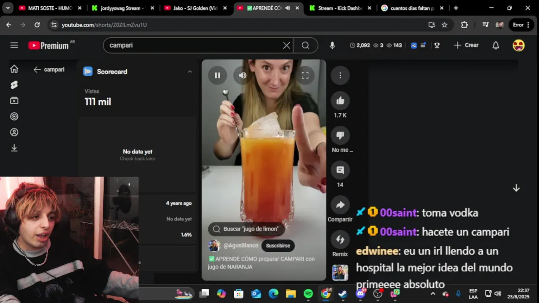This screenshot has width=539, height=303.
Task: View site information icon in address bar
Action: click(x=53, y=25)
